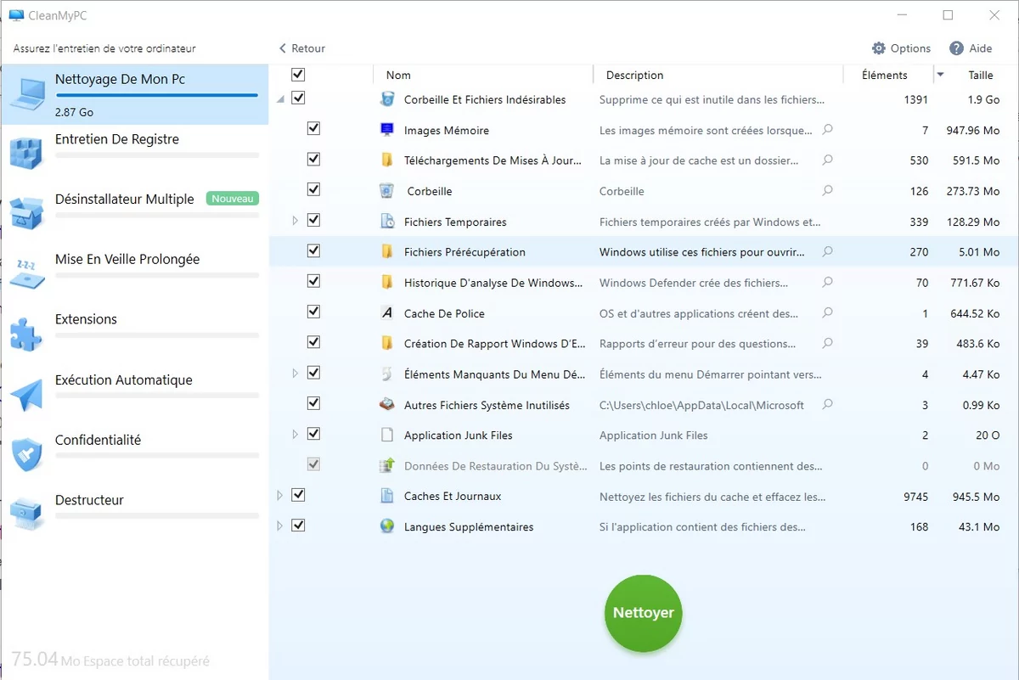
Task: Click the Extensions puzzle piece icon
Action: point(26,333)
